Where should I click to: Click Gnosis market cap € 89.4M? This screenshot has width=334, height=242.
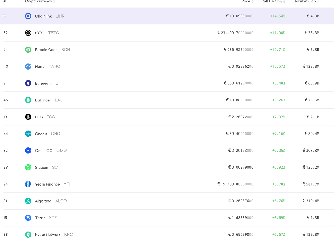point(312,134)
